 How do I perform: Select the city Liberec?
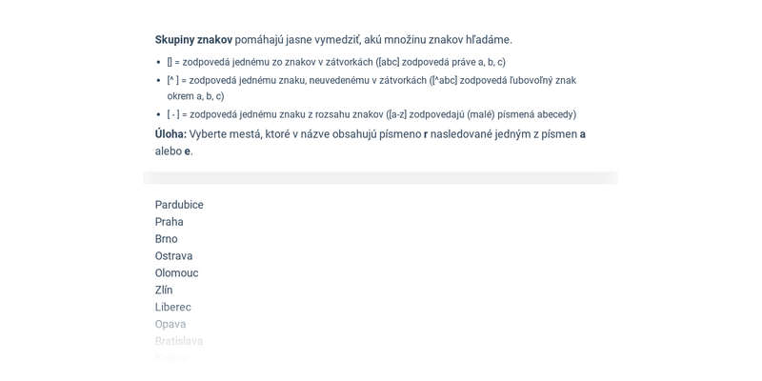[173, 307]
